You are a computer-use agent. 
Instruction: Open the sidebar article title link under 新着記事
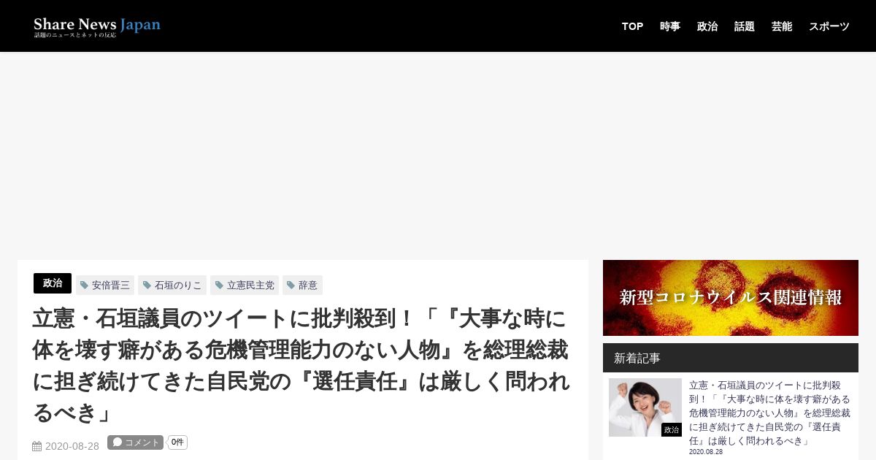[770, 413]
